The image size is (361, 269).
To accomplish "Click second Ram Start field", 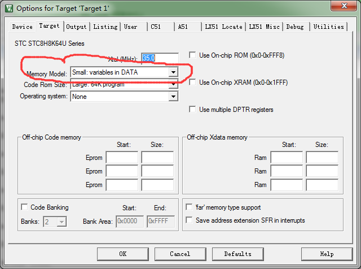I will pos(287,171).
